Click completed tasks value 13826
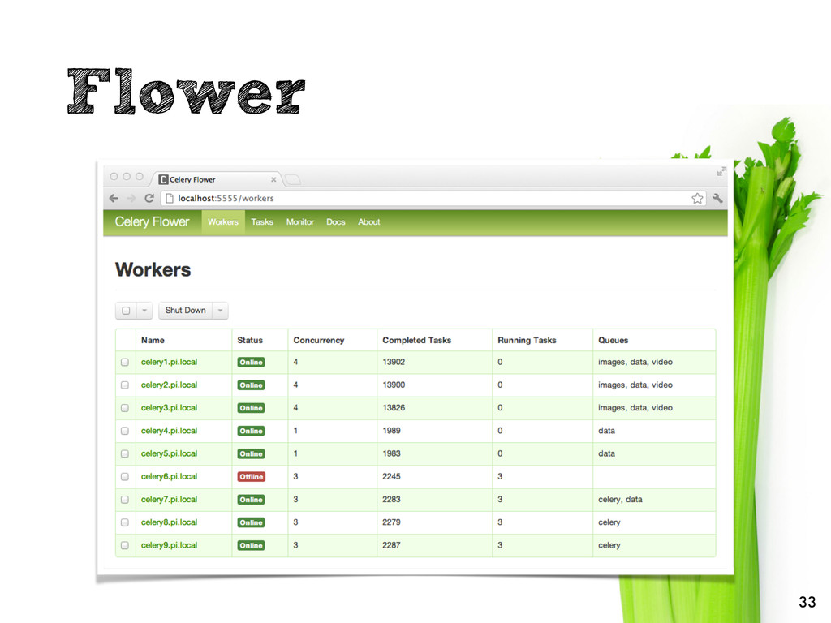This screenshot has width=831, height=623. [394, 408]
